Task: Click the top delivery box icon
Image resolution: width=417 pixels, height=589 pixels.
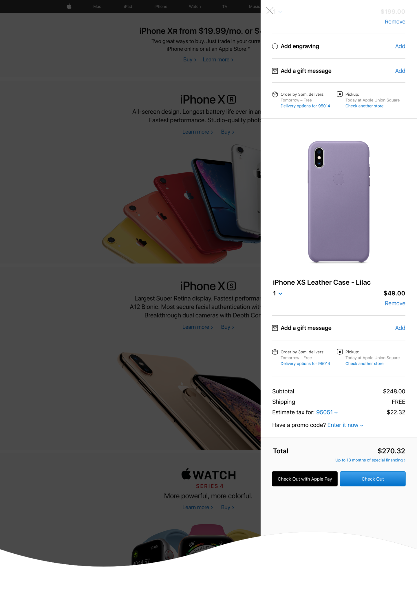Action: pyautogui.click(x=275, y=94)
